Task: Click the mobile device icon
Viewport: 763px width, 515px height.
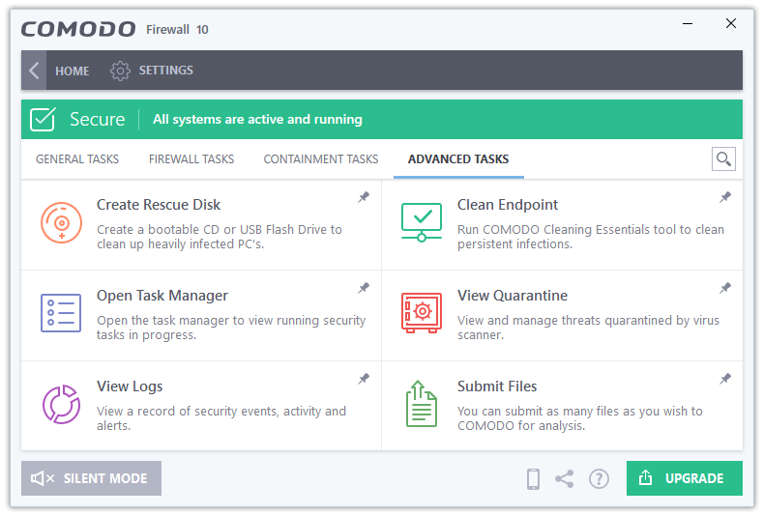Action: tap(533, 478)
